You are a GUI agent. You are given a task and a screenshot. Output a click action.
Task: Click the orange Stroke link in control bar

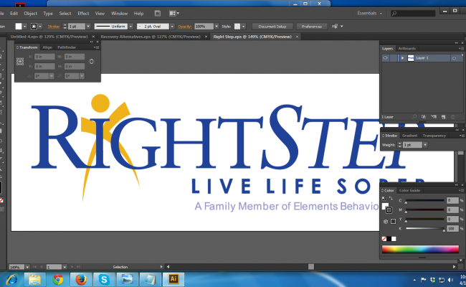click(54, 27)
